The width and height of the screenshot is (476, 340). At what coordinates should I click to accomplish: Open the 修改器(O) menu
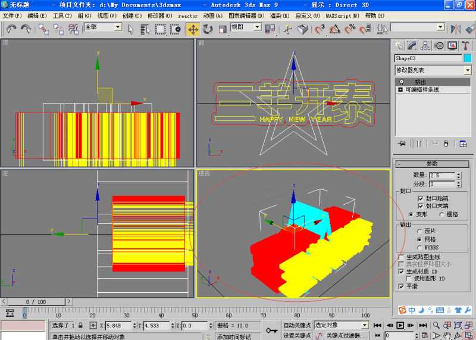[x=160, y=15]
